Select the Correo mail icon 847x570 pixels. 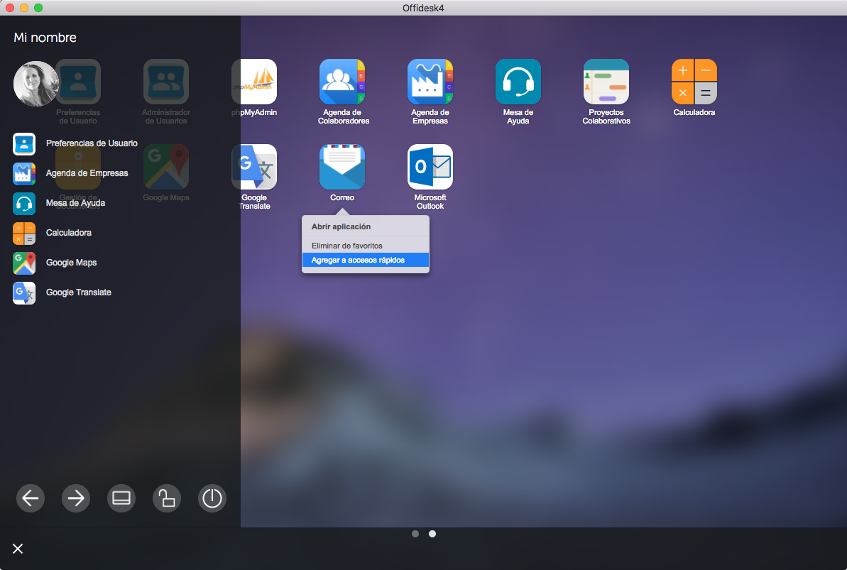point(342,167)
